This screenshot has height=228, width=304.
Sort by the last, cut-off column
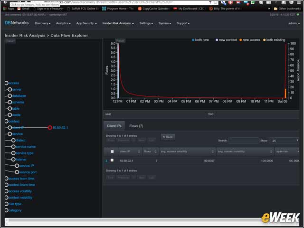287,152
